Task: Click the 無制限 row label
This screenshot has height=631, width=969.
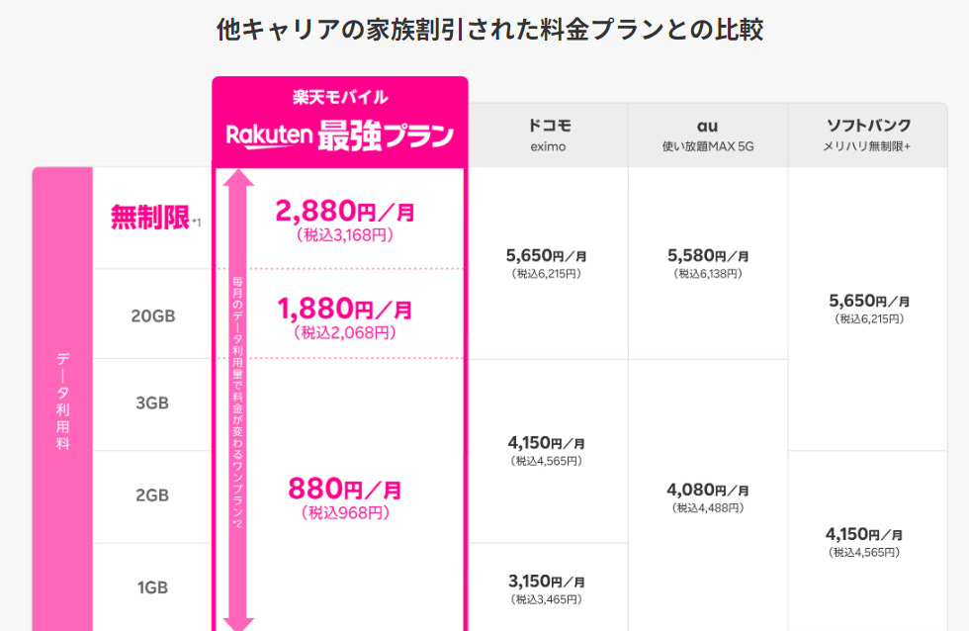Action: (x=150, y=217)
